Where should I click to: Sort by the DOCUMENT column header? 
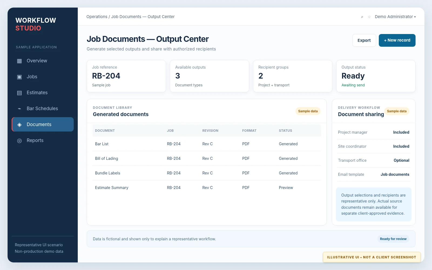point(105,131)
